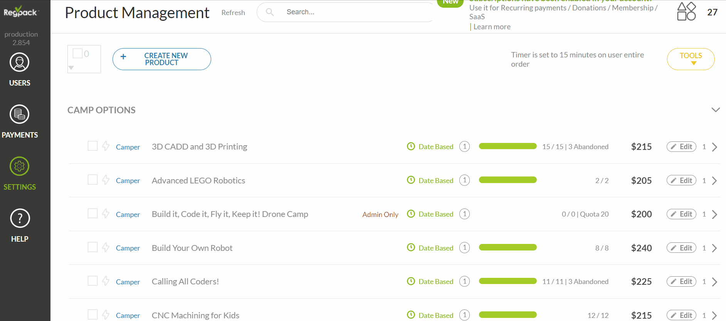Open the Users section icon
This screenshot has height=321, width=726.
coord(19,62)
